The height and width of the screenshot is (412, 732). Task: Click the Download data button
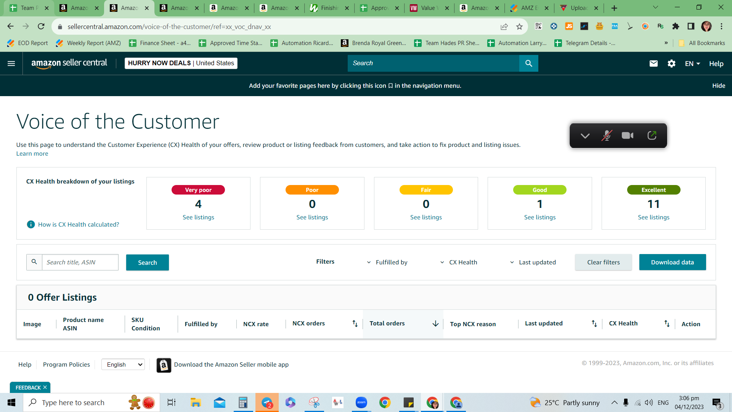(x=673, y=262)
